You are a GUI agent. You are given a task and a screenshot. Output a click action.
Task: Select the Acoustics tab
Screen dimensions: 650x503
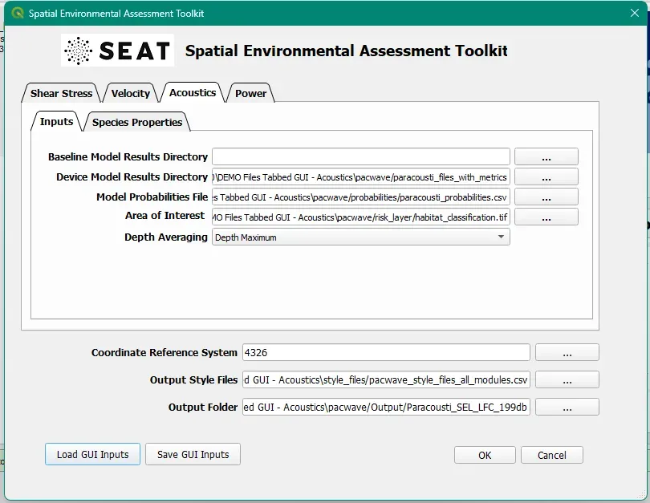point(193,92)
